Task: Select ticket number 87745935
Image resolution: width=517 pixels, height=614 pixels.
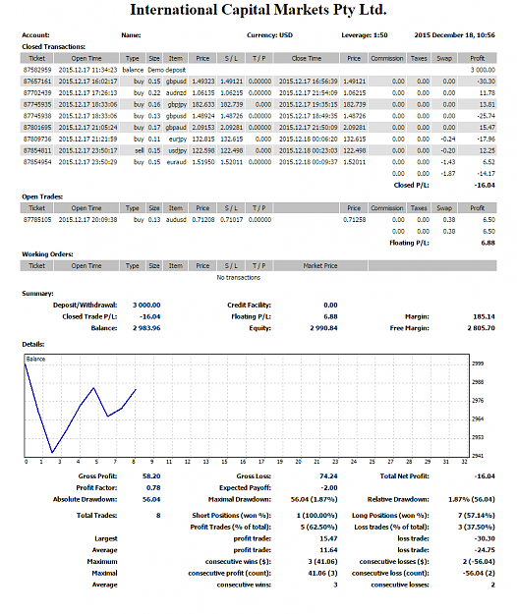Action: 37,104
